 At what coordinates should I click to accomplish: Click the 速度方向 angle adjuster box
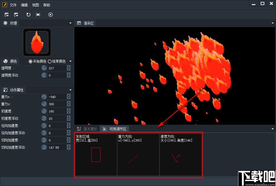coord(180,155)
